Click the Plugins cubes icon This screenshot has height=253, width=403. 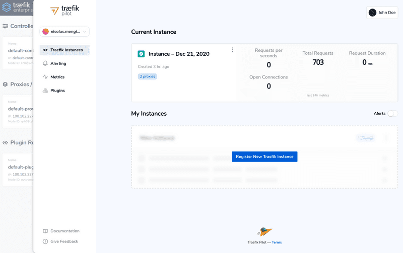[x=45, y=91]
